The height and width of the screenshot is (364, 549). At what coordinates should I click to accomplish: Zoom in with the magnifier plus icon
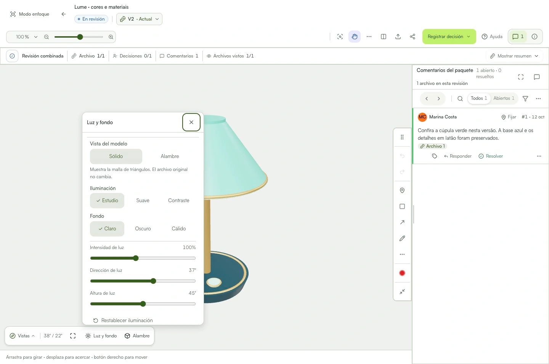(111, 37)
